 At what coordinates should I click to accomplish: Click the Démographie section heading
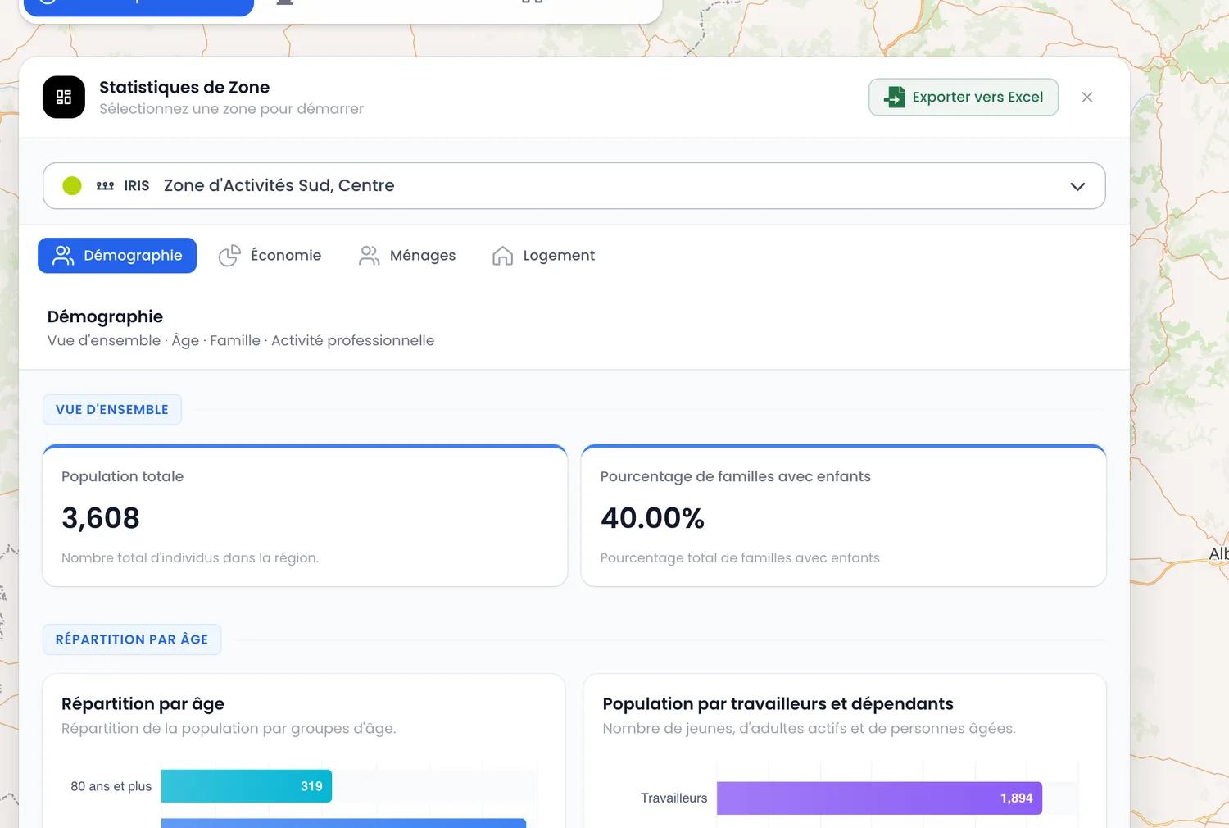tap(105, 317)
